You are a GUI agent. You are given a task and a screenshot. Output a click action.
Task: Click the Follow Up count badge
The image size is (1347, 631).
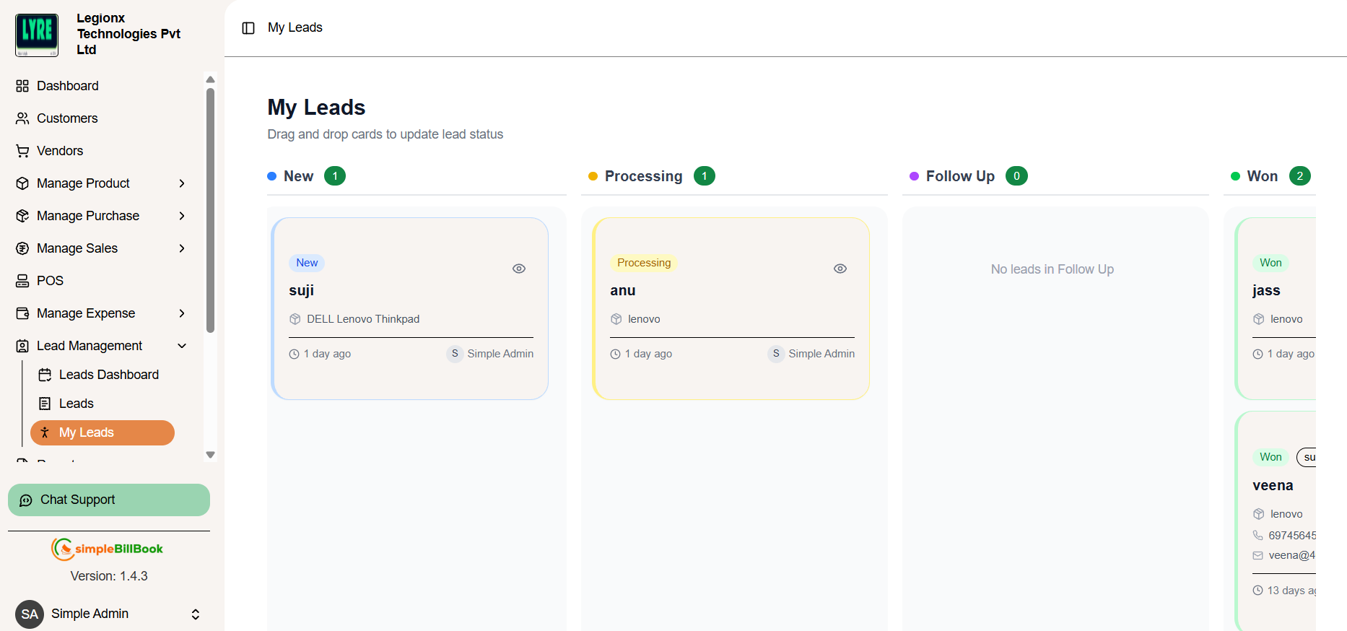(1016, 176)
